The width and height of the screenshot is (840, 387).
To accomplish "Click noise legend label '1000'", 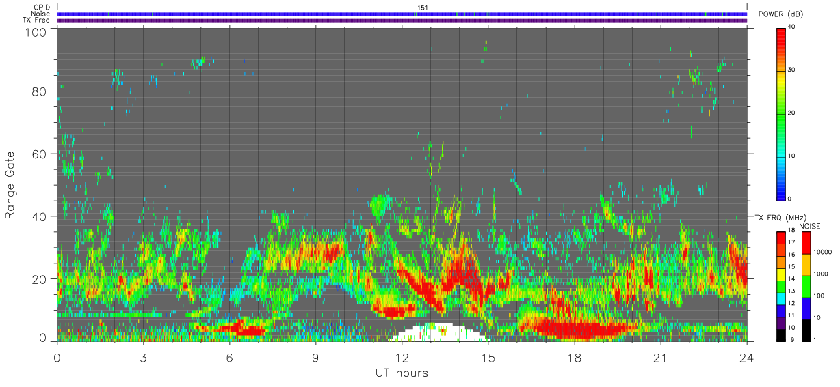I will (x=820, y=274).
